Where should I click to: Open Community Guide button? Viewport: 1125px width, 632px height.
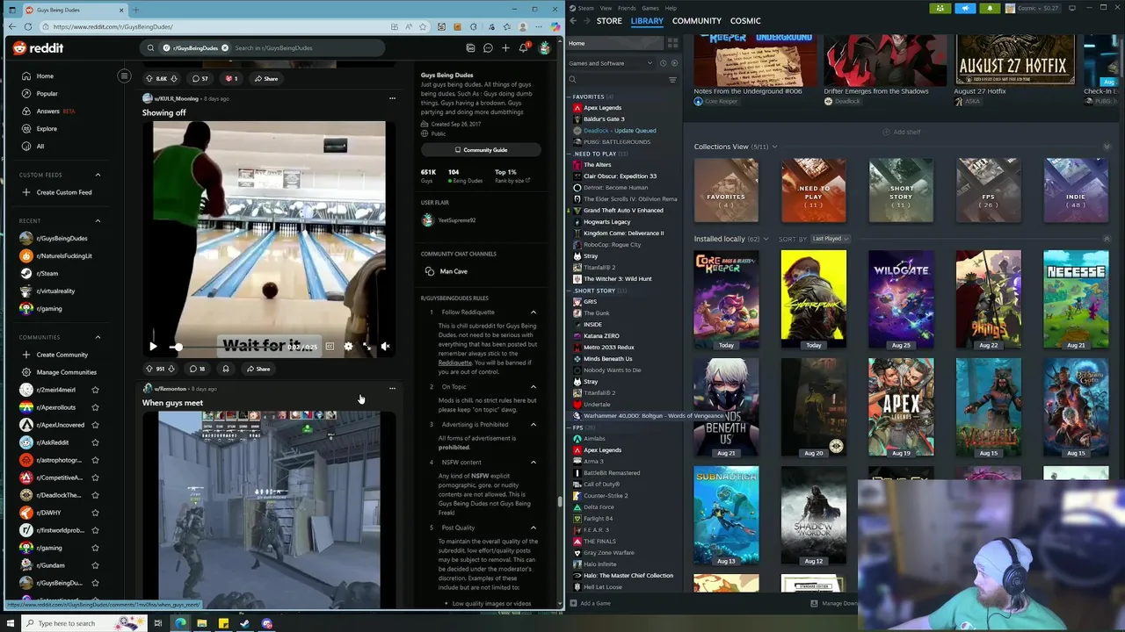coord(480,150)
